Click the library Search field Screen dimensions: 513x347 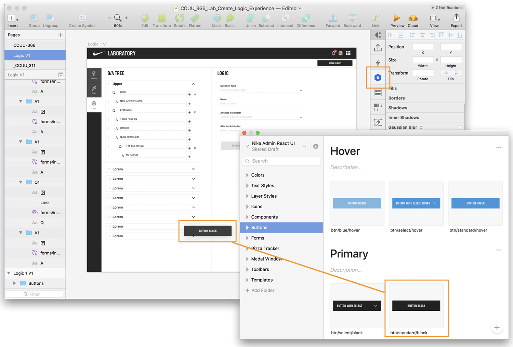pyautogui.click(x=282, y=161)
